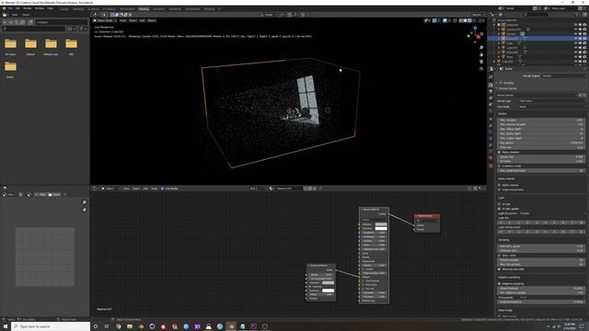Collapse the Octane kernel panel
Image resolution: width=589 pixels, height=331 pixels.
coord(497,88)
